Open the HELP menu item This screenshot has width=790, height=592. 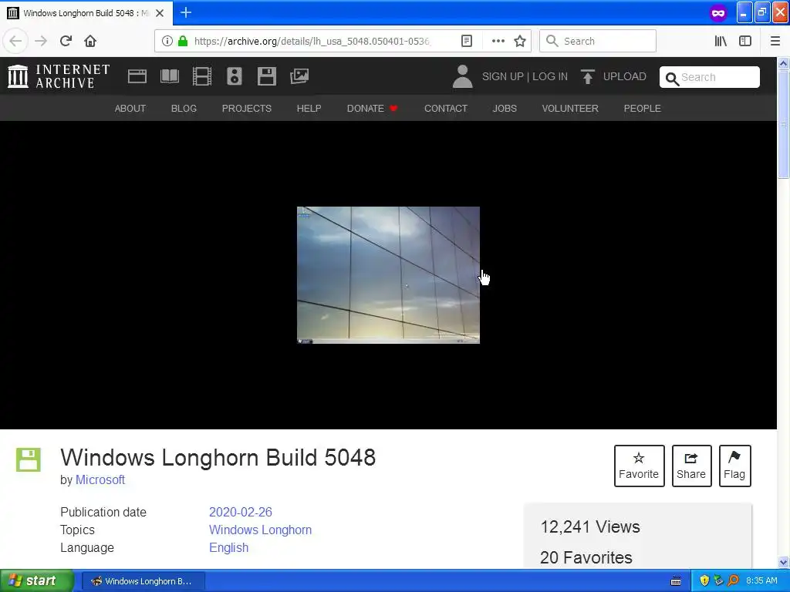coord(309,108)
